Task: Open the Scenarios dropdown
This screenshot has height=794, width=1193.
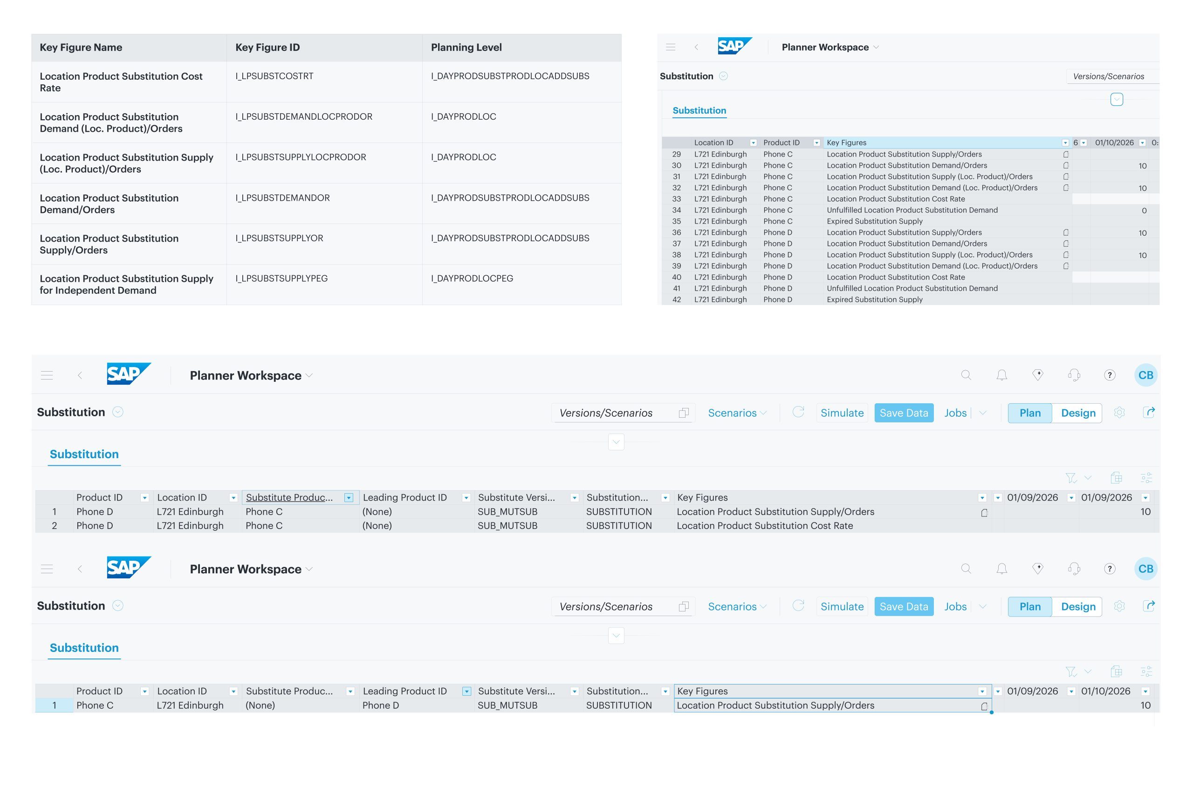Action: (x=737, y=413)
